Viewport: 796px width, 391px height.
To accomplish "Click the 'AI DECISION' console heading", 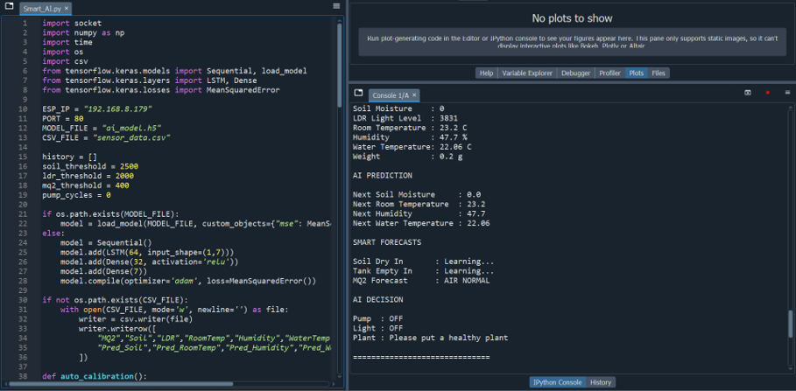I will pyautogui.click(x=377, y=300).
